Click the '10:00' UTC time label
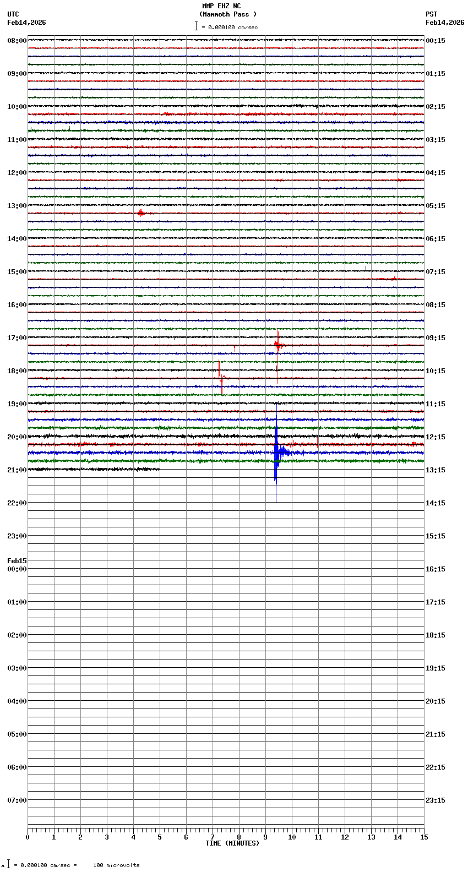 [x=17, y=107]
